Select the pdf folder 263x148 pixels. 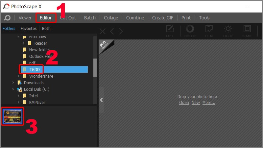pyautogui.click(x=32, y=63)
